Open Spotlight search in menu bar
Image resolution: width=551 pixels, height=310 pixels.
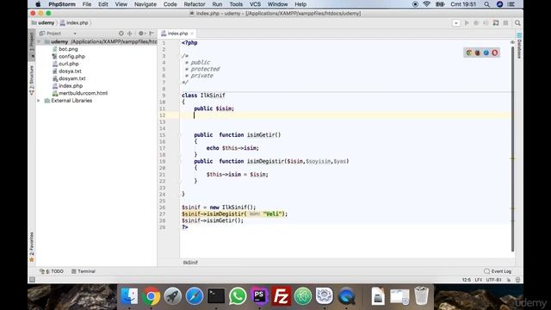pos(486,4)
